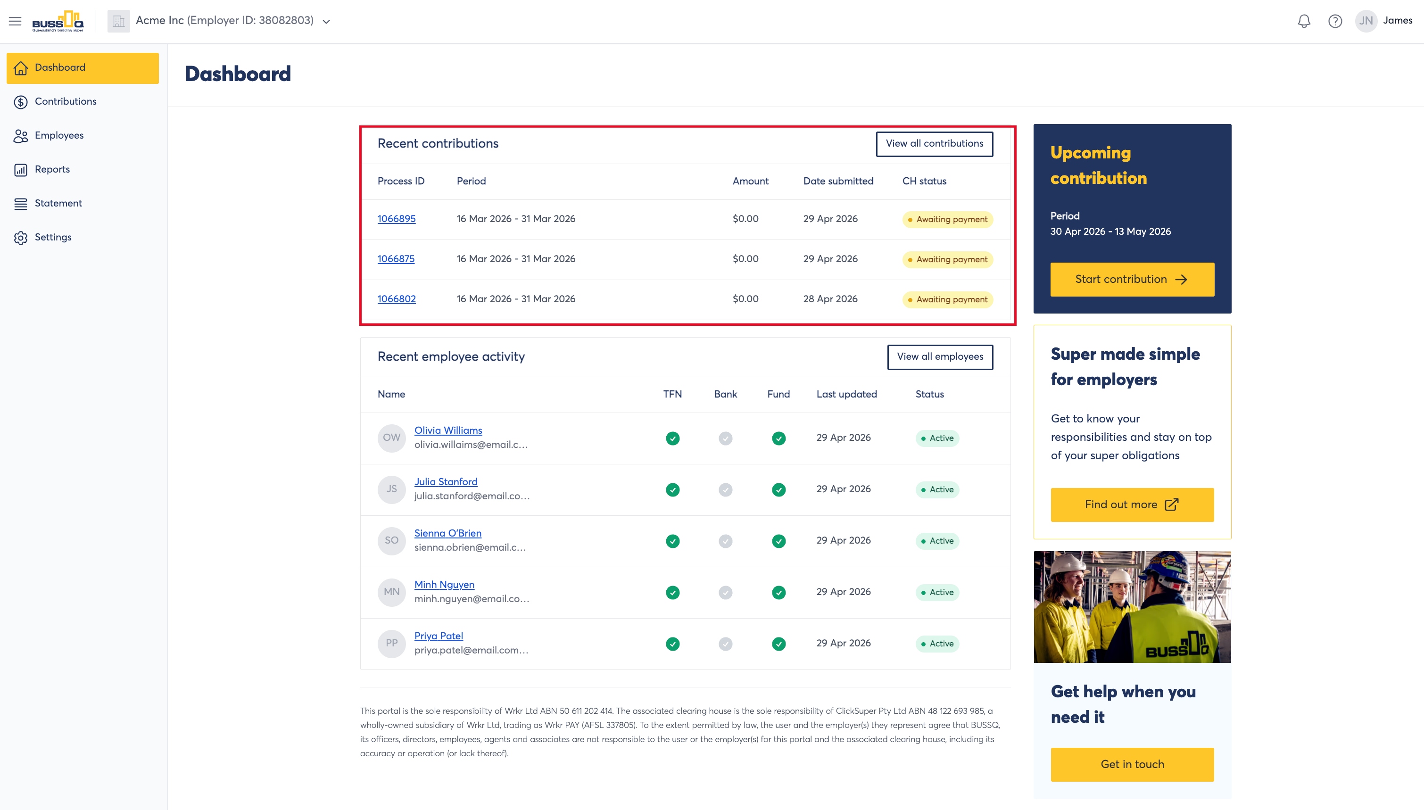Open Julia Stanford employee profile
The image size is (1424, 810).
(446, 482)
